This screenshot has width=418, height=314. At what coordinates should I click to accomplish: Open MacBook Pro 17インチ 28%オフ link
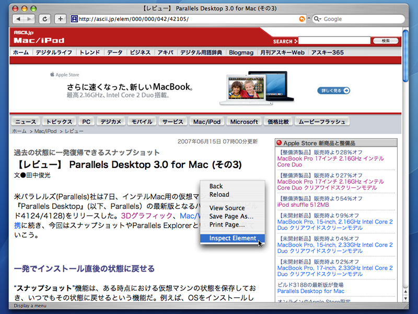point(330,162)
